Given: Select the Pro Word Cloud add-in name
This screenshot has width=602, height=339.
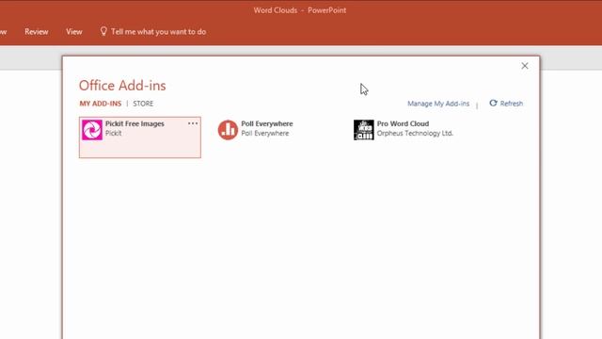Looking at the screenshot, I should click(403, 123).
